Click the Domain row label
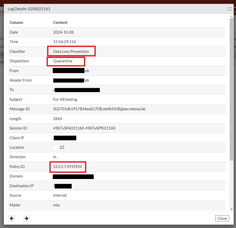This screenshot has height=228, width=236. (x=16, y=176)
